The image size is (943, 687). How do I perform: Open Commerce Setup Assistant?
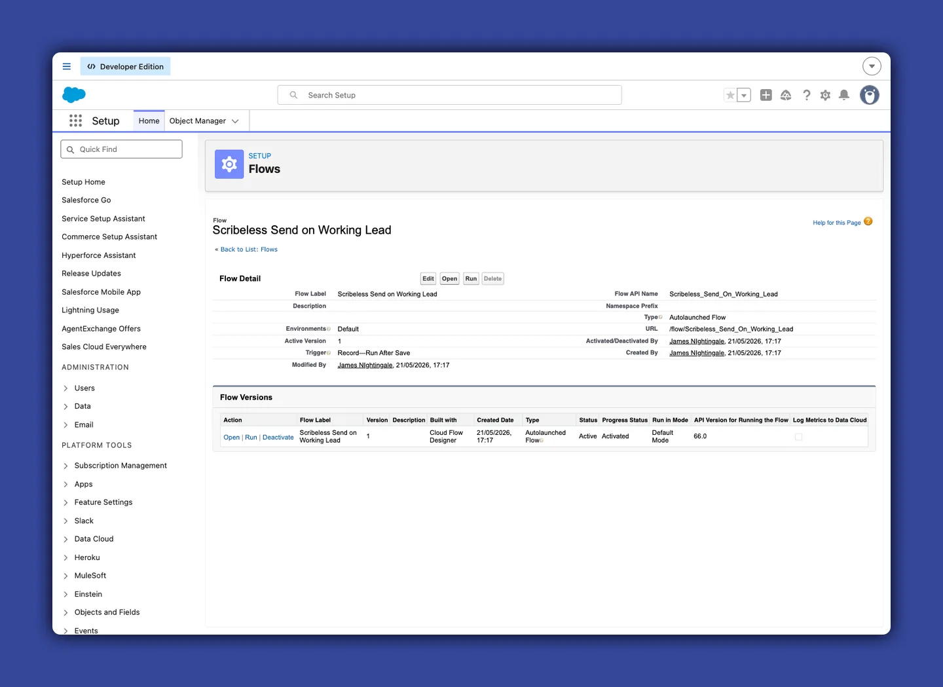[x=109, y=236]
